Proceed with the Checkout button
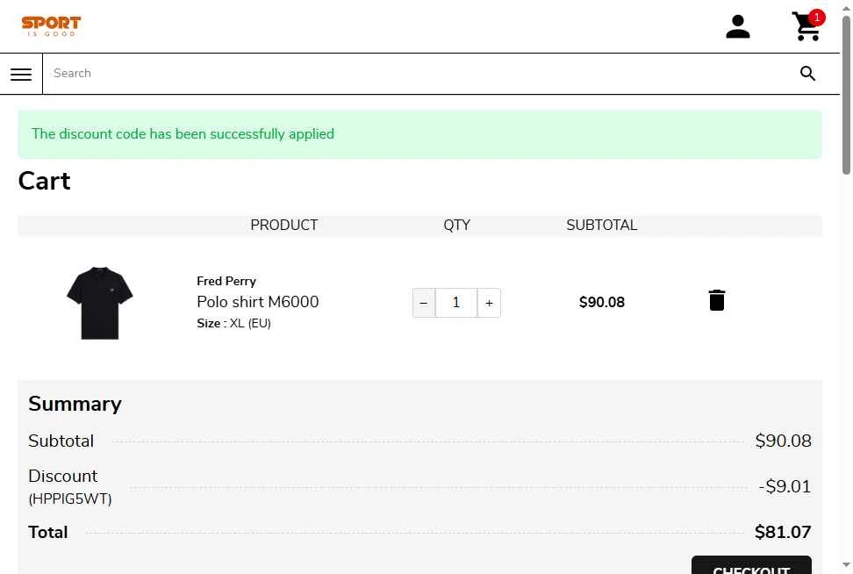853x574 pixels. point(751,566)
